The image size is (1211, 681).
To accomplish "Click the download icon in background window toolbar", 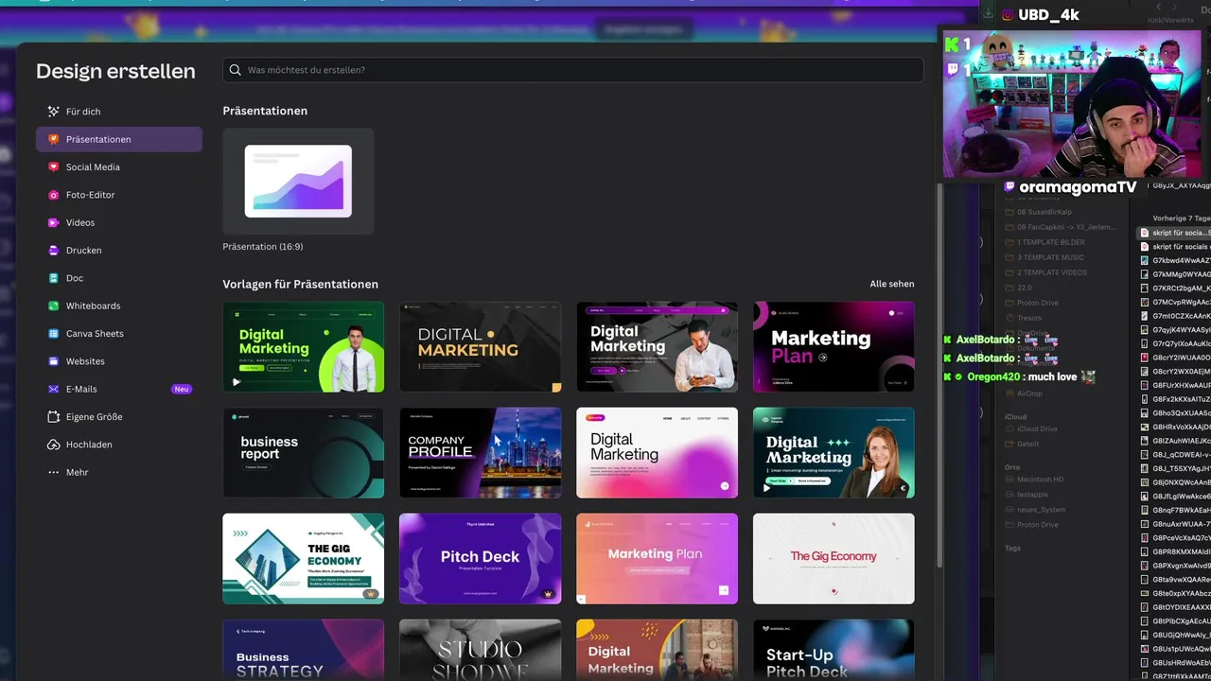I will click(x=989, y=12).
